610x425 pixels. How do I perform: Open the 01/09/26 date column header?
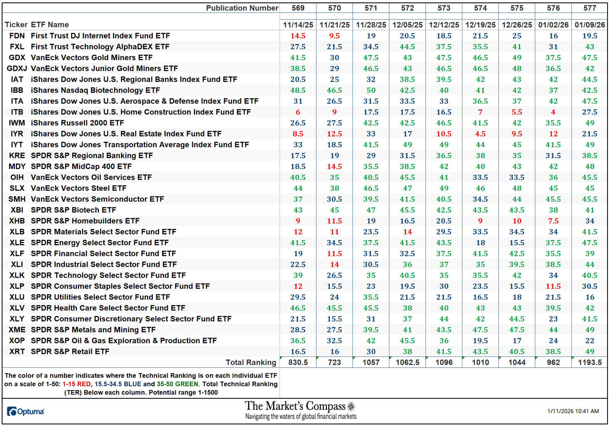[589, 25]
